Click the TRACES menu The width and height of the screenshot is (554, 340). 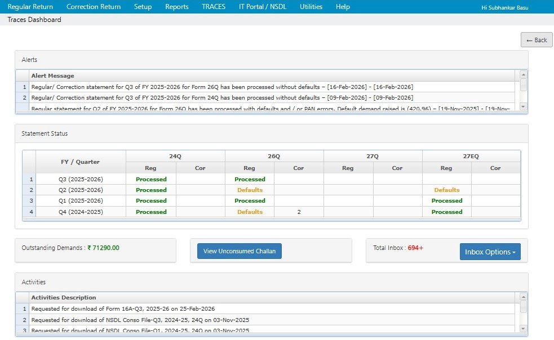pos(213,6)
